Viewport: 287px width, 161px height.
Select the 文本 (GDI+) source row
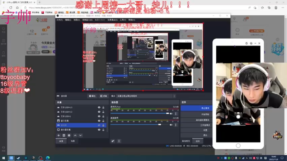click(x=81, y=116)
